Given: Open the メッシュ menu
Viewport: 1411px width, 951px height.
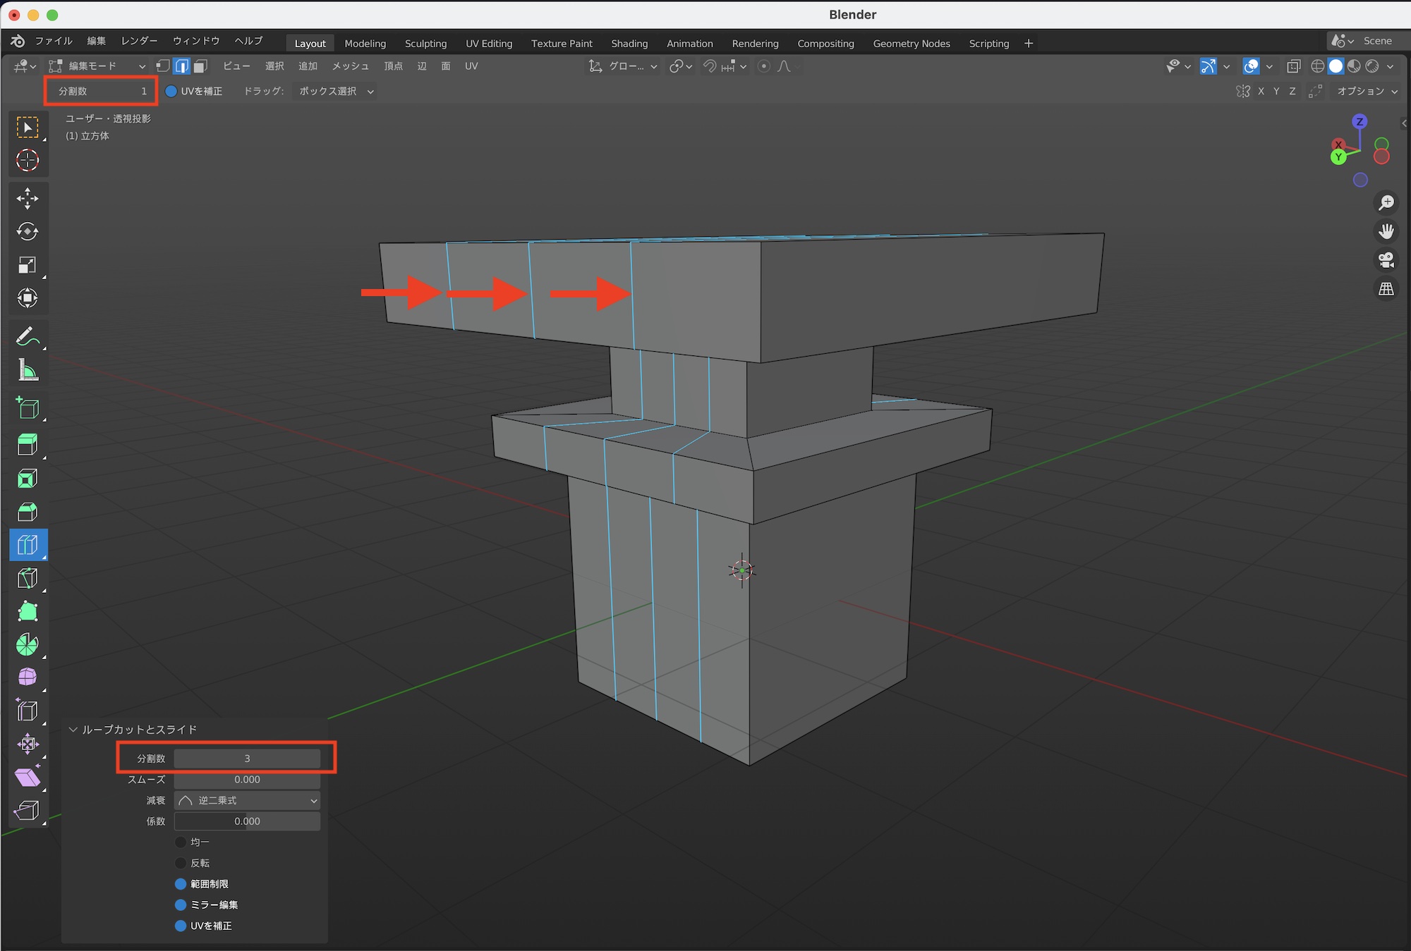Looking at the screenshot, I should (350, 66).
